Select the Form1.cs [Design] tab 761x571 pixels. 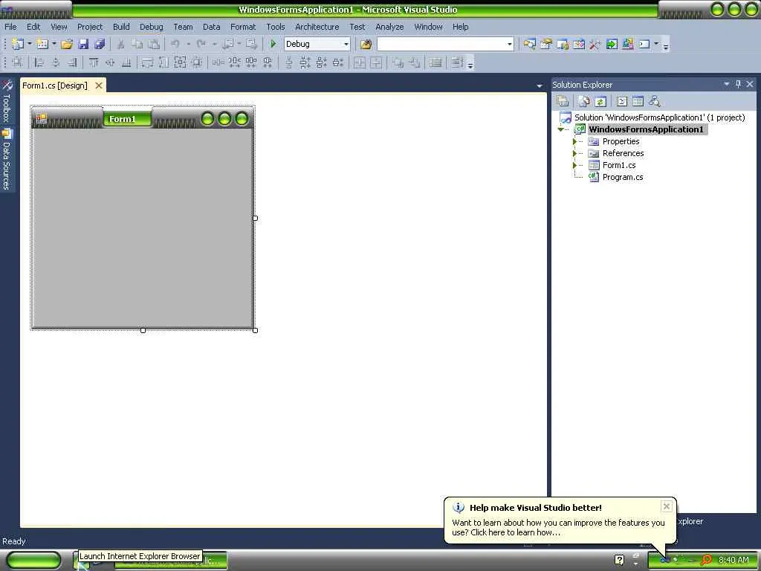[x=55, y=86]
